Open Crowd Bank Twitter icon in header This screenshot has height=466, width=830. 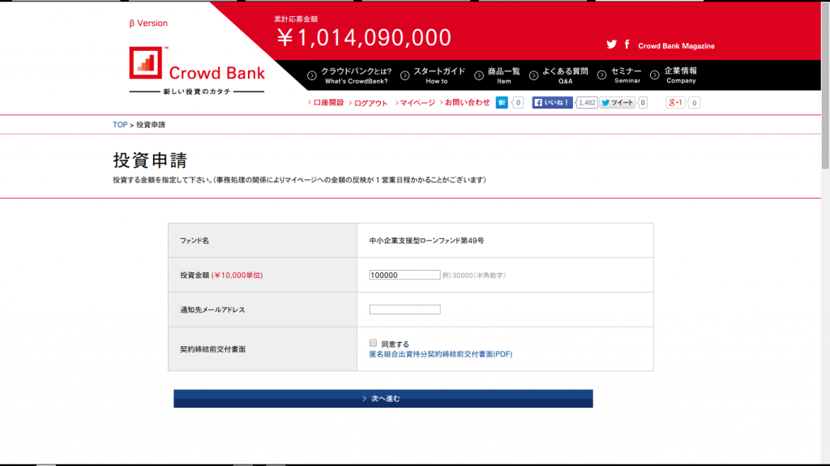(611, 45)
